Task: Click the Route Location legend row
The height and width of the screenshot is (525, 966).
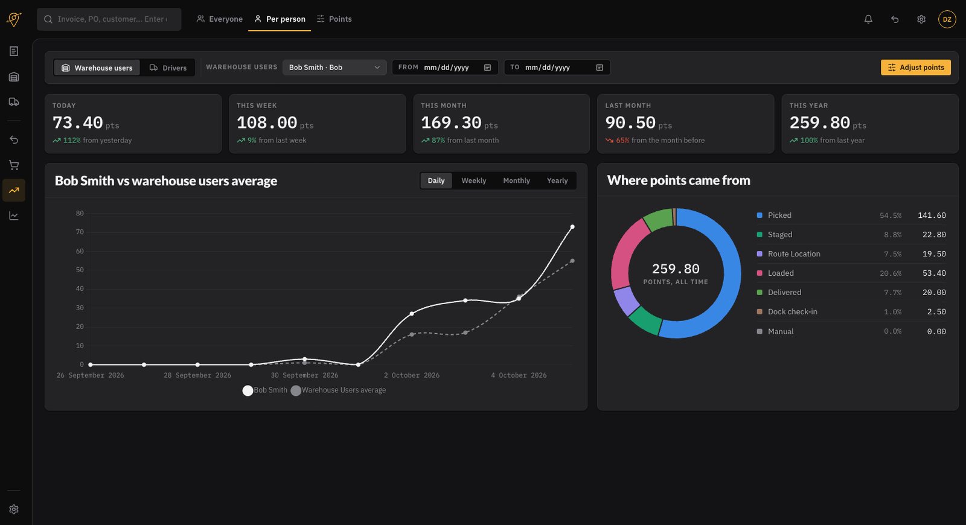Action: point(851,254)
